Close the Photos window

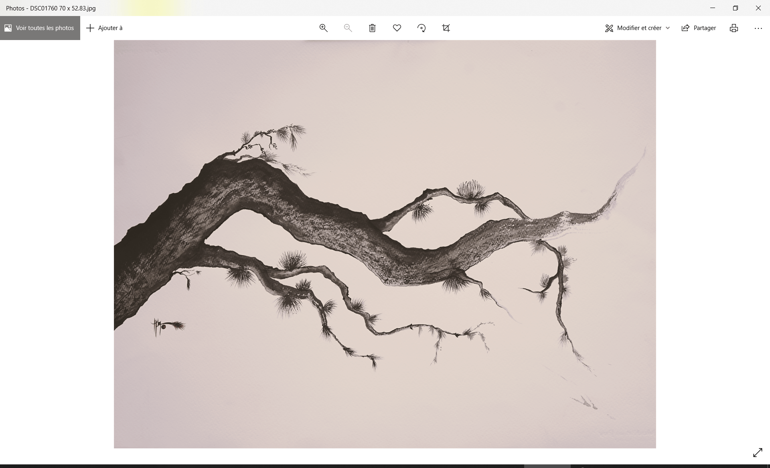(758, 8)
